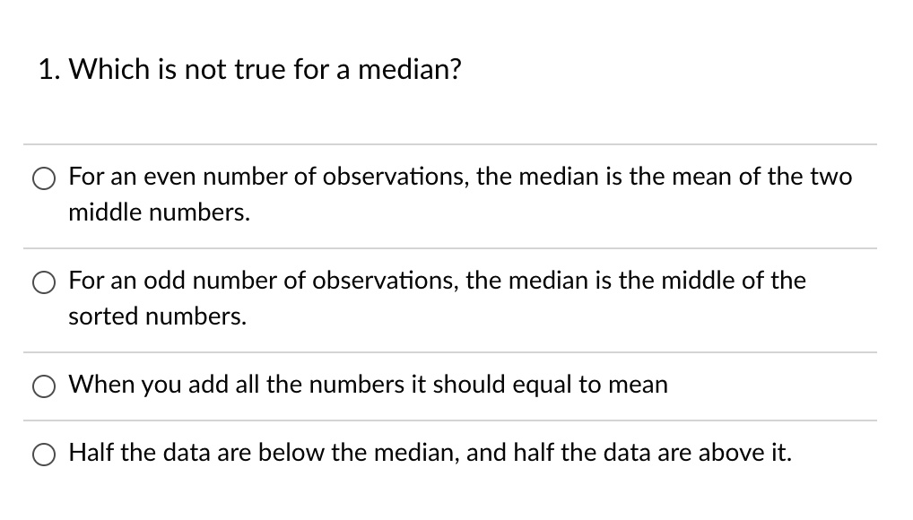Select the radio button beside 'For an odd number of observations'
The height and width of the screenshot is (520, 913).
tap(43, 282)
